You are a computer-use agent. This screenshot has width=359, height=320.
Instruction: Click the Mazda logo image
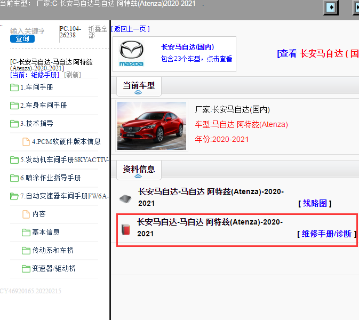[131, 54]
